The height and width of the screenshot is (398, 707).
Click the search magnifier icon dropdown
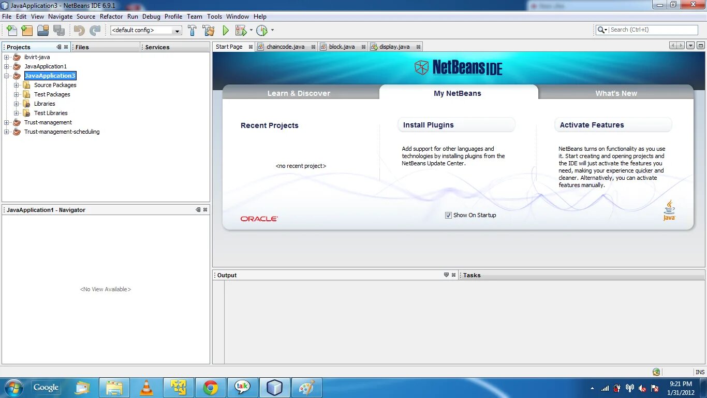pyautogui.click(x=602, y=30)
